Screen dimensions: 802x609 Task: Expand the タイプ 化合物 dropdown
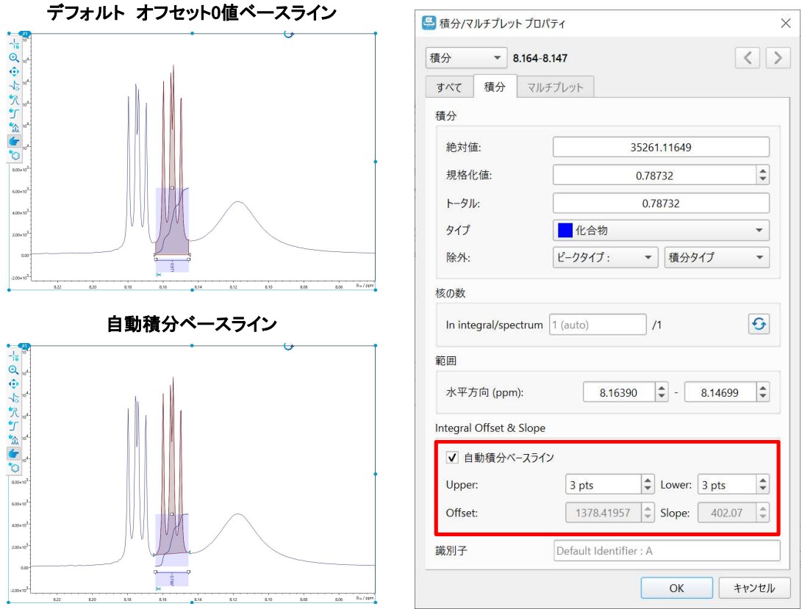click(x=660, y=230)
